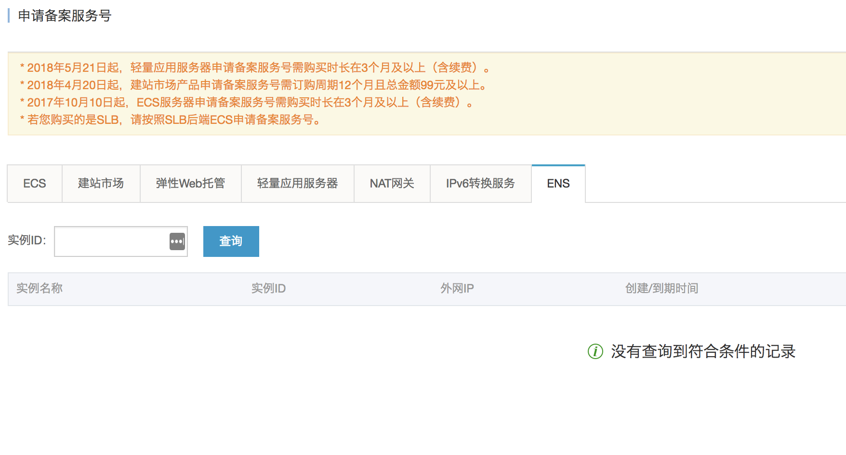Click the 外网IP column header
Viewport: 846px width, 455px height.
[457, 288]
